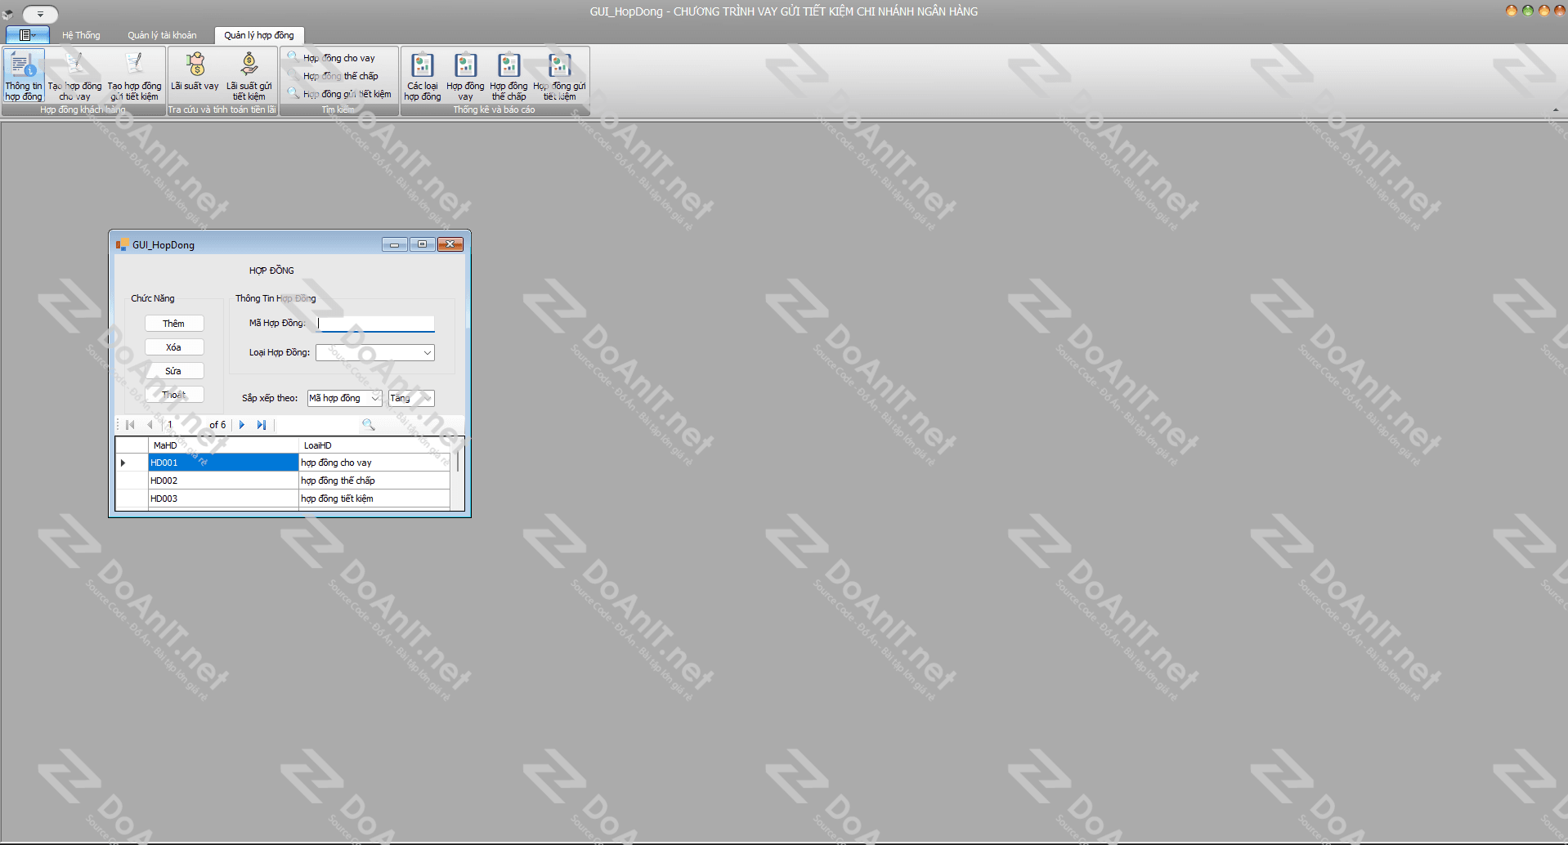Open Hợp đồng vay report icon
Viewport: 1568px width, 845px height.
coord(465,76)
